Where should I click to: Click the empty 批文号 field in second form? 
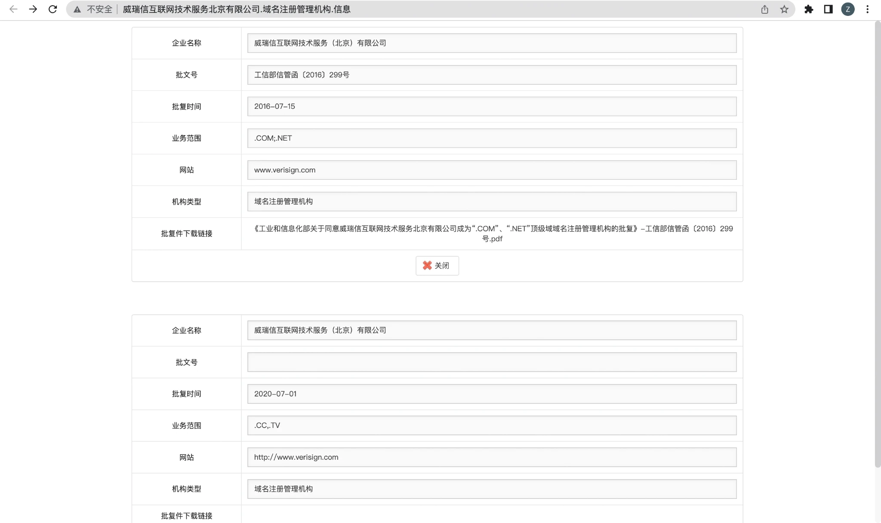pos(492,362)
